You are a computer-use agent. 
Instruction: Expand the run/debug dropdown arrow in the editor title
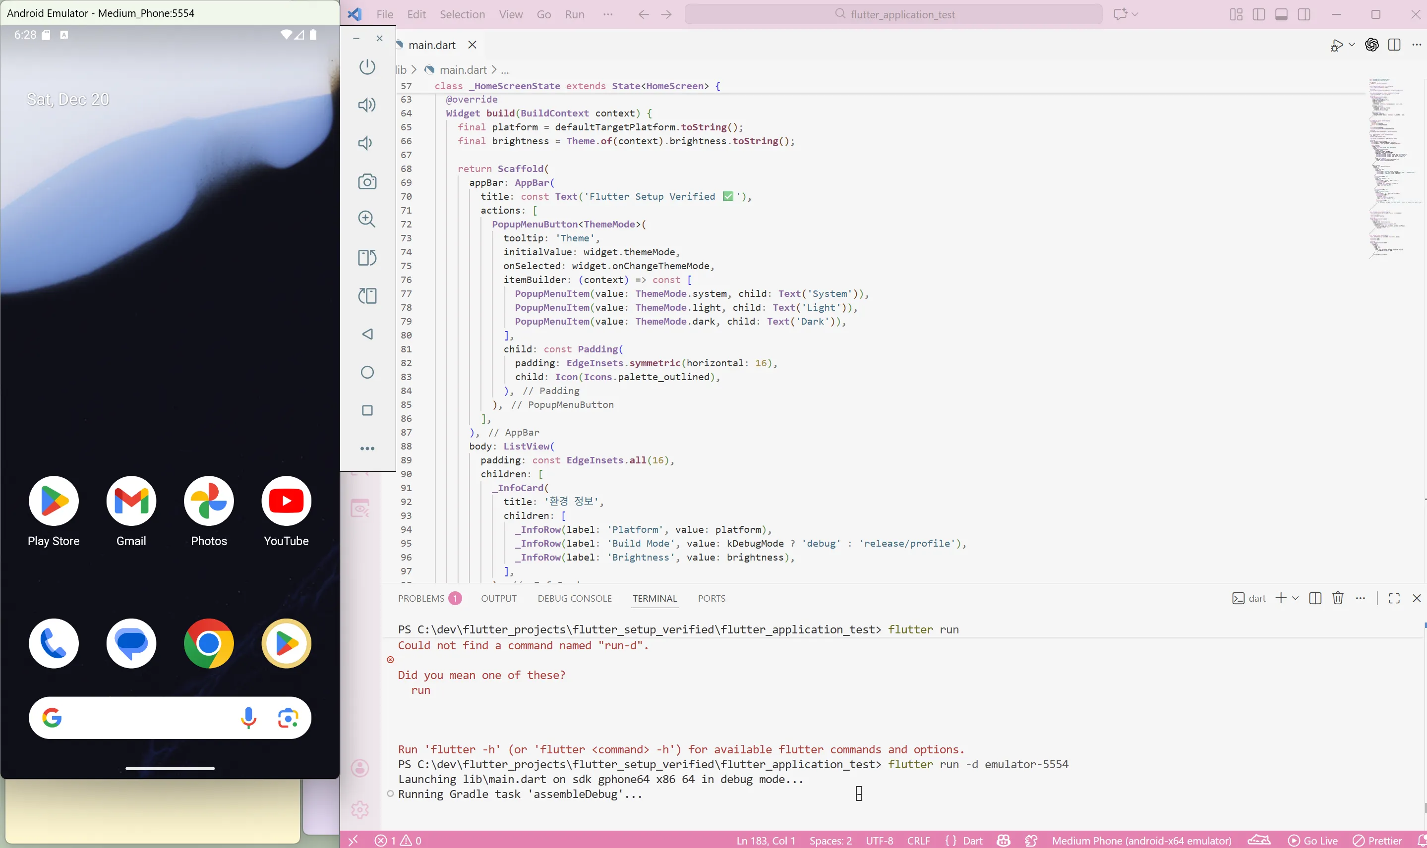(1352, 45)
